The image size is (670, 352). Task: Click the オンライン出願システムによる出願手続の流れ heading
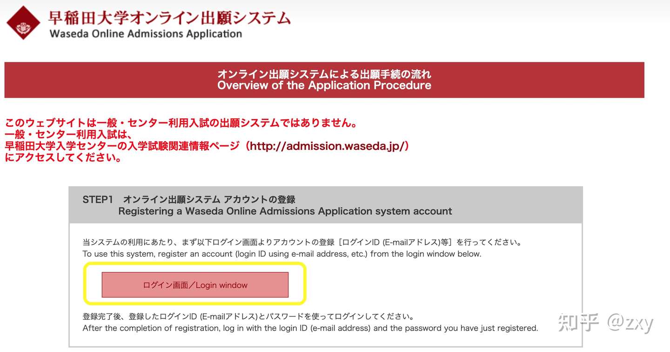tap(324, 74)
